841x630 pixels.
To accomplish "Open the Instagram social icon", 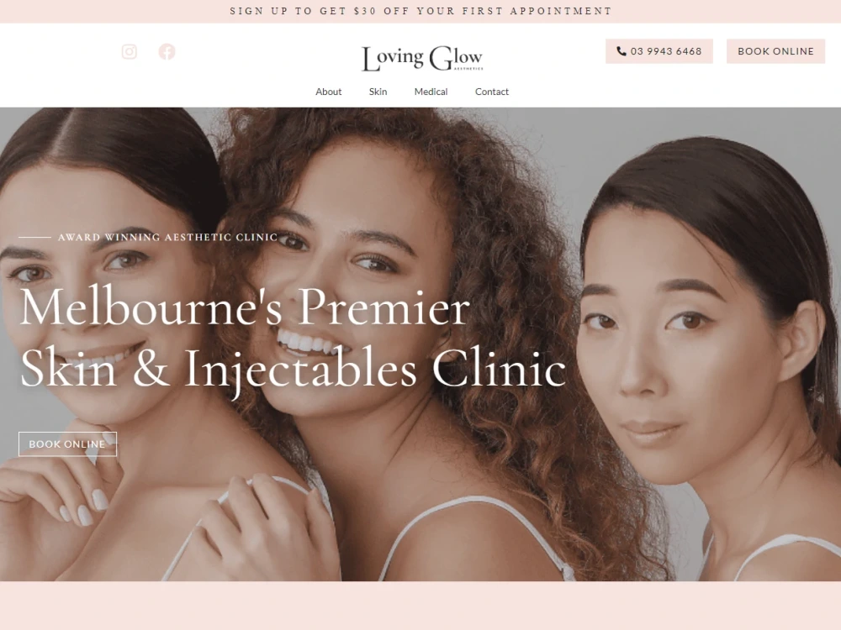I will 130,51.
